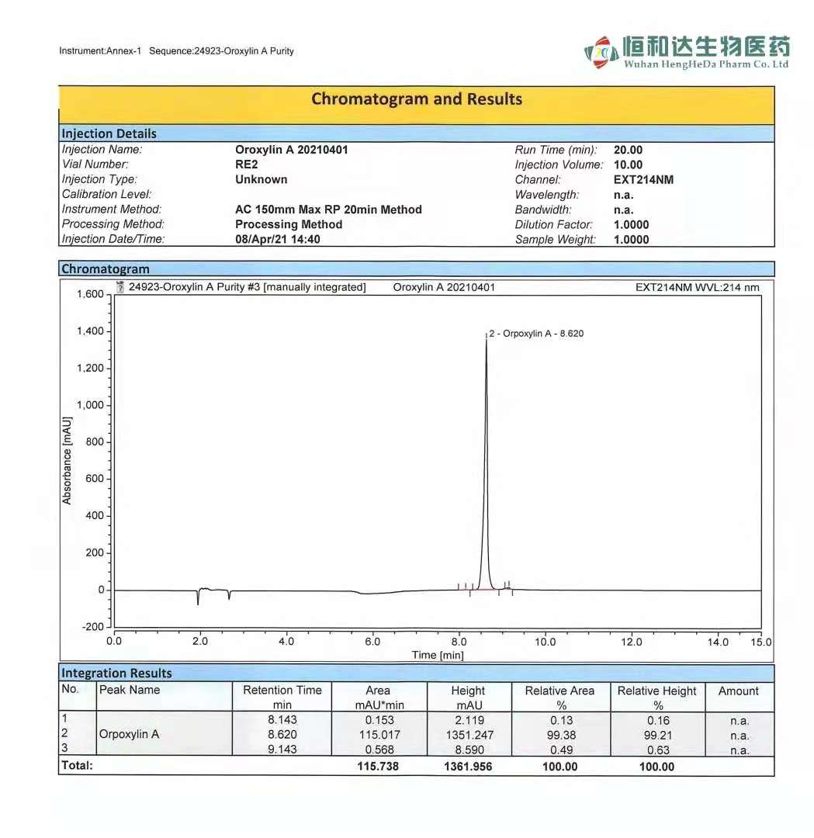Select the 'Injection Details' section header
The image size is (814, 838).
[x=417, y=133]
